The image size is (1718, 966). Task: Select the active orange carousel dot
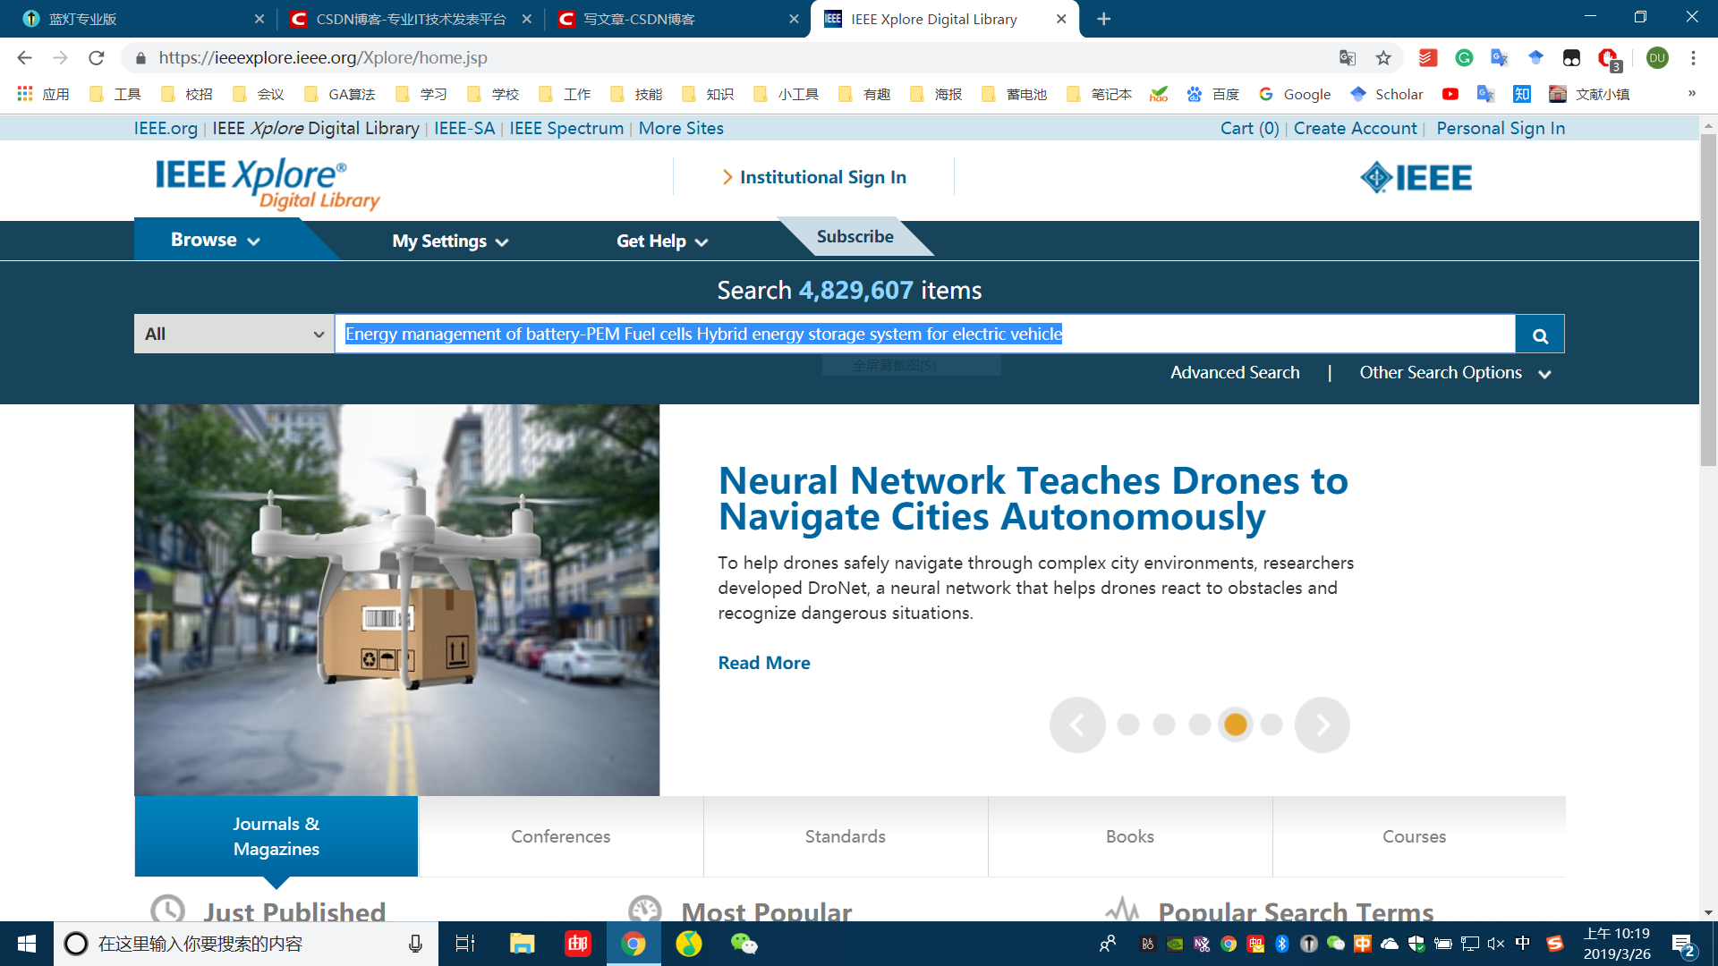[x=1236, y=724]
